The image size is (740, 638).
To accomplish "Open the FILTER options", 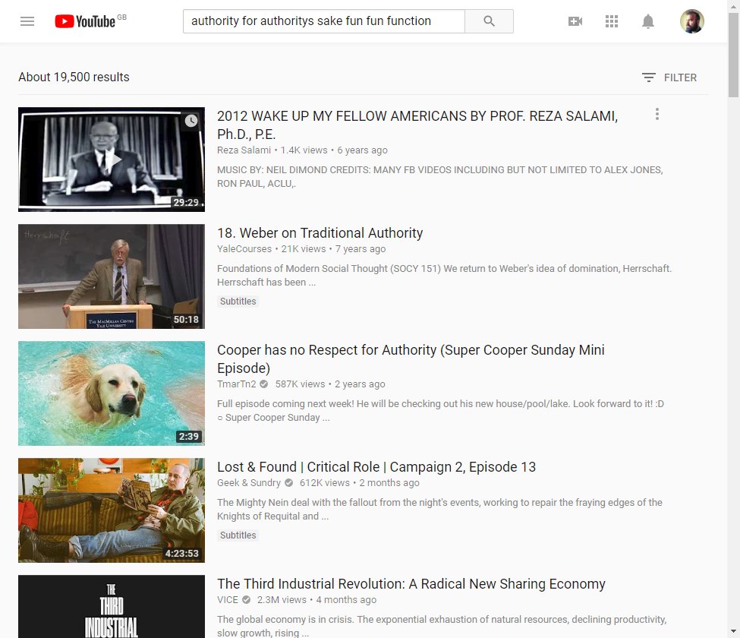I will coord(669,77).
